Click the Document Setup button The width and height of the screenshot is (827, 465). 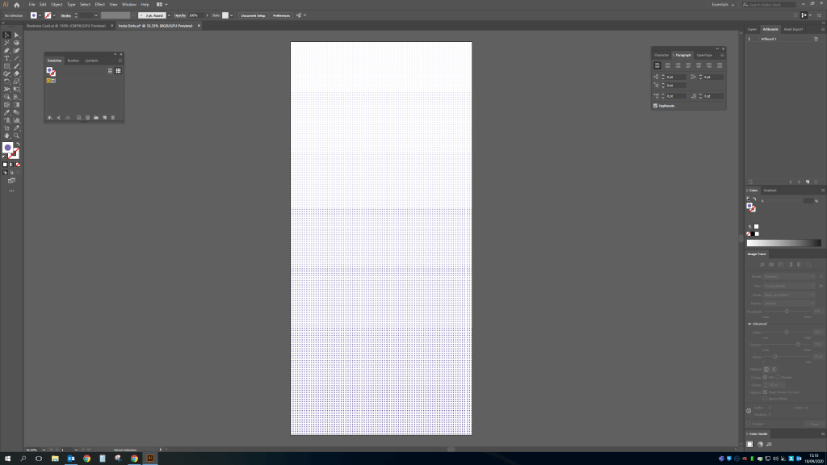[x=253, y=15]
